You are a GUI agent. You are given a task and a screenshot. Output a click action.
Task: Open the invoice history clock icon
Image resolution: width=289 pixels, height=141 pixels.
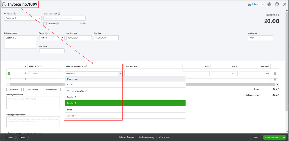coord(4,4)
